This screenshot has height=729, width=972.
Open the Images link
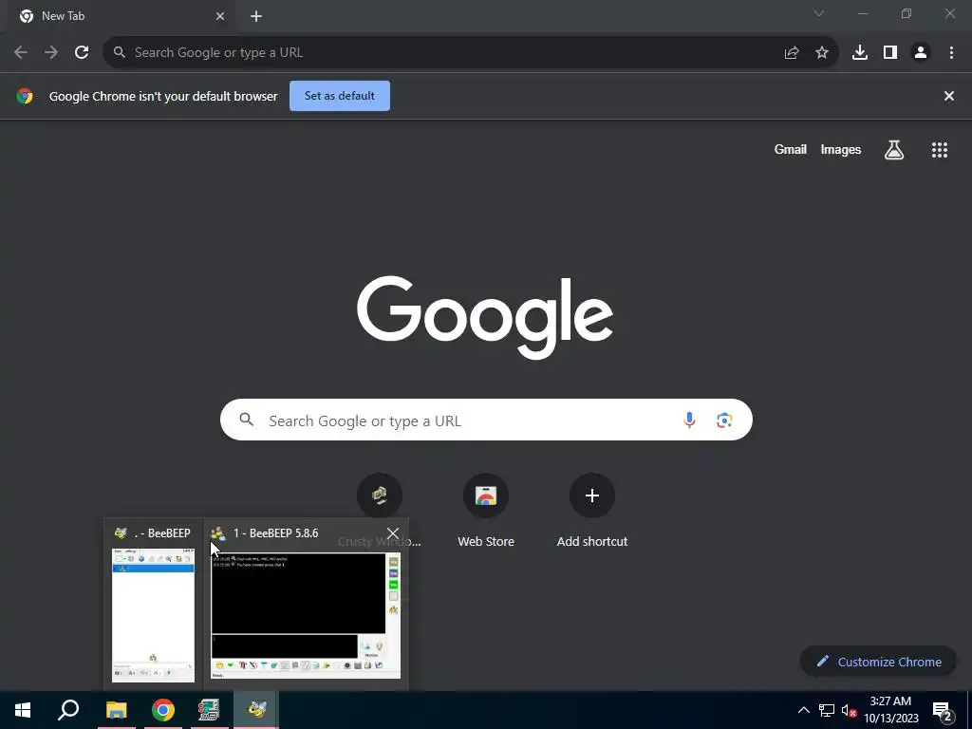[841, 149]
